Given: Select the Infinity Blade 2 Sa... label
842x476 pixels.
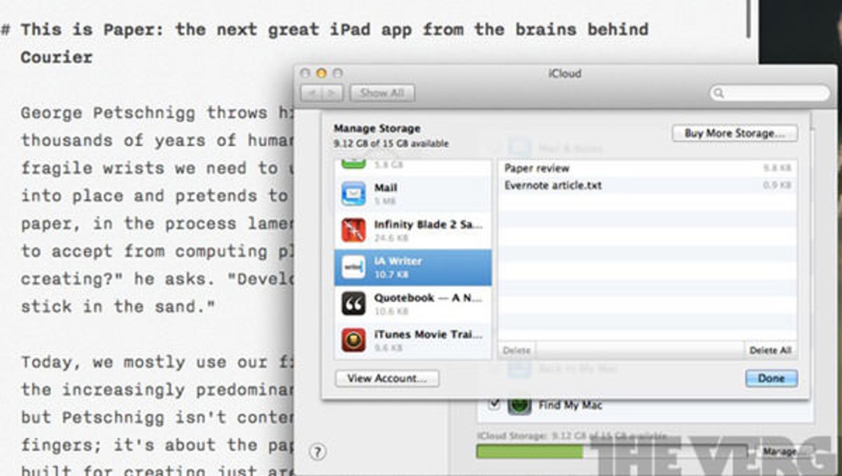Looking at the screenshot, I should [428, 225].
